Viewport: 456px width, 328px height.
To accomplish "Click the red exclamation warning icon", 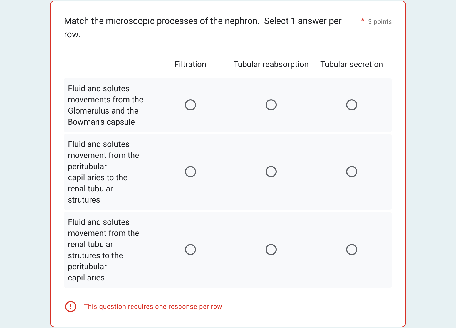I will click(70, 307).
